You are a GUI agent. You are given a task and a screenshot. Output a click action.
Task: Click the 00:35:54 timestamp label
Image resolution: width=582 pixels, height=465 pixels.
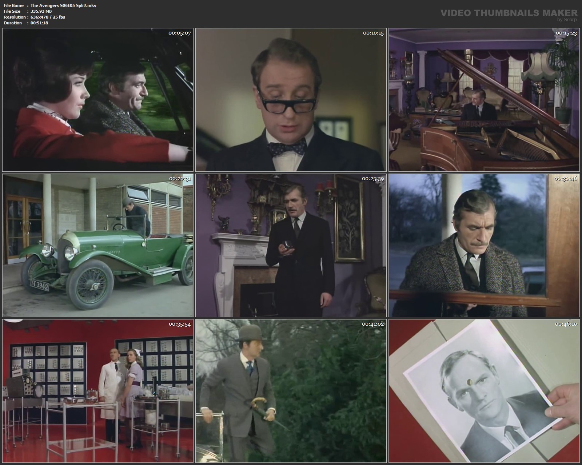180,324
